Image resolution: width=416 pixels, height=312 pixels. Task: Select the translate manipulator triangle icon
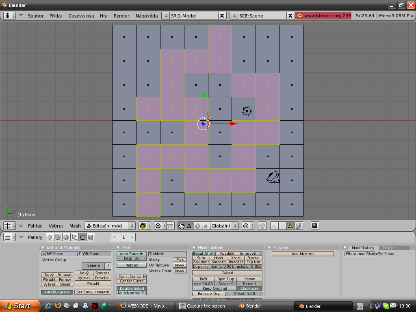[189, 226]
